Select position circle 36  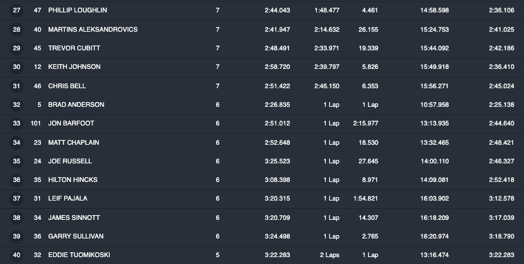17,180
